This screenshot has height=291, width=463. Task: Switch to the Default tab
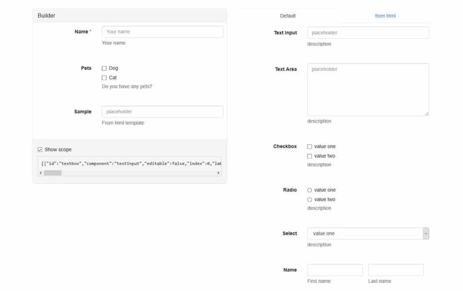(x=288, y=15)
